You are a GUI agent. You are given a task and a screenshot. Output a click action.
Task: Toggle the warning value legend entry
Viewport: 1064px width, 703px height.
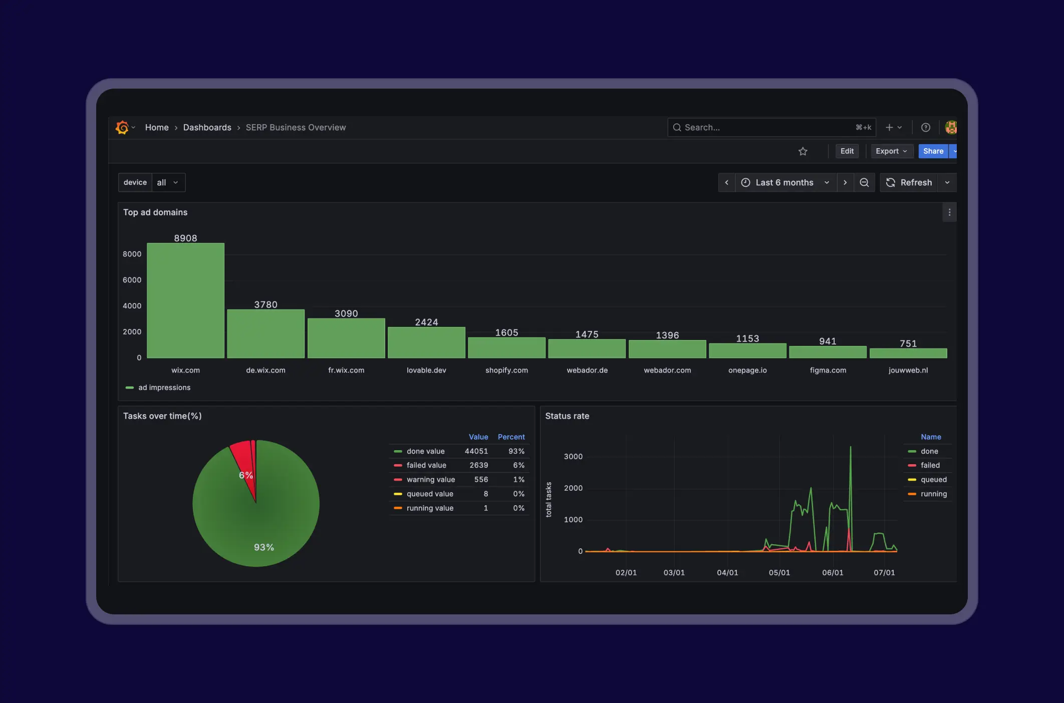pyautogui.click(x=431, y=480)
